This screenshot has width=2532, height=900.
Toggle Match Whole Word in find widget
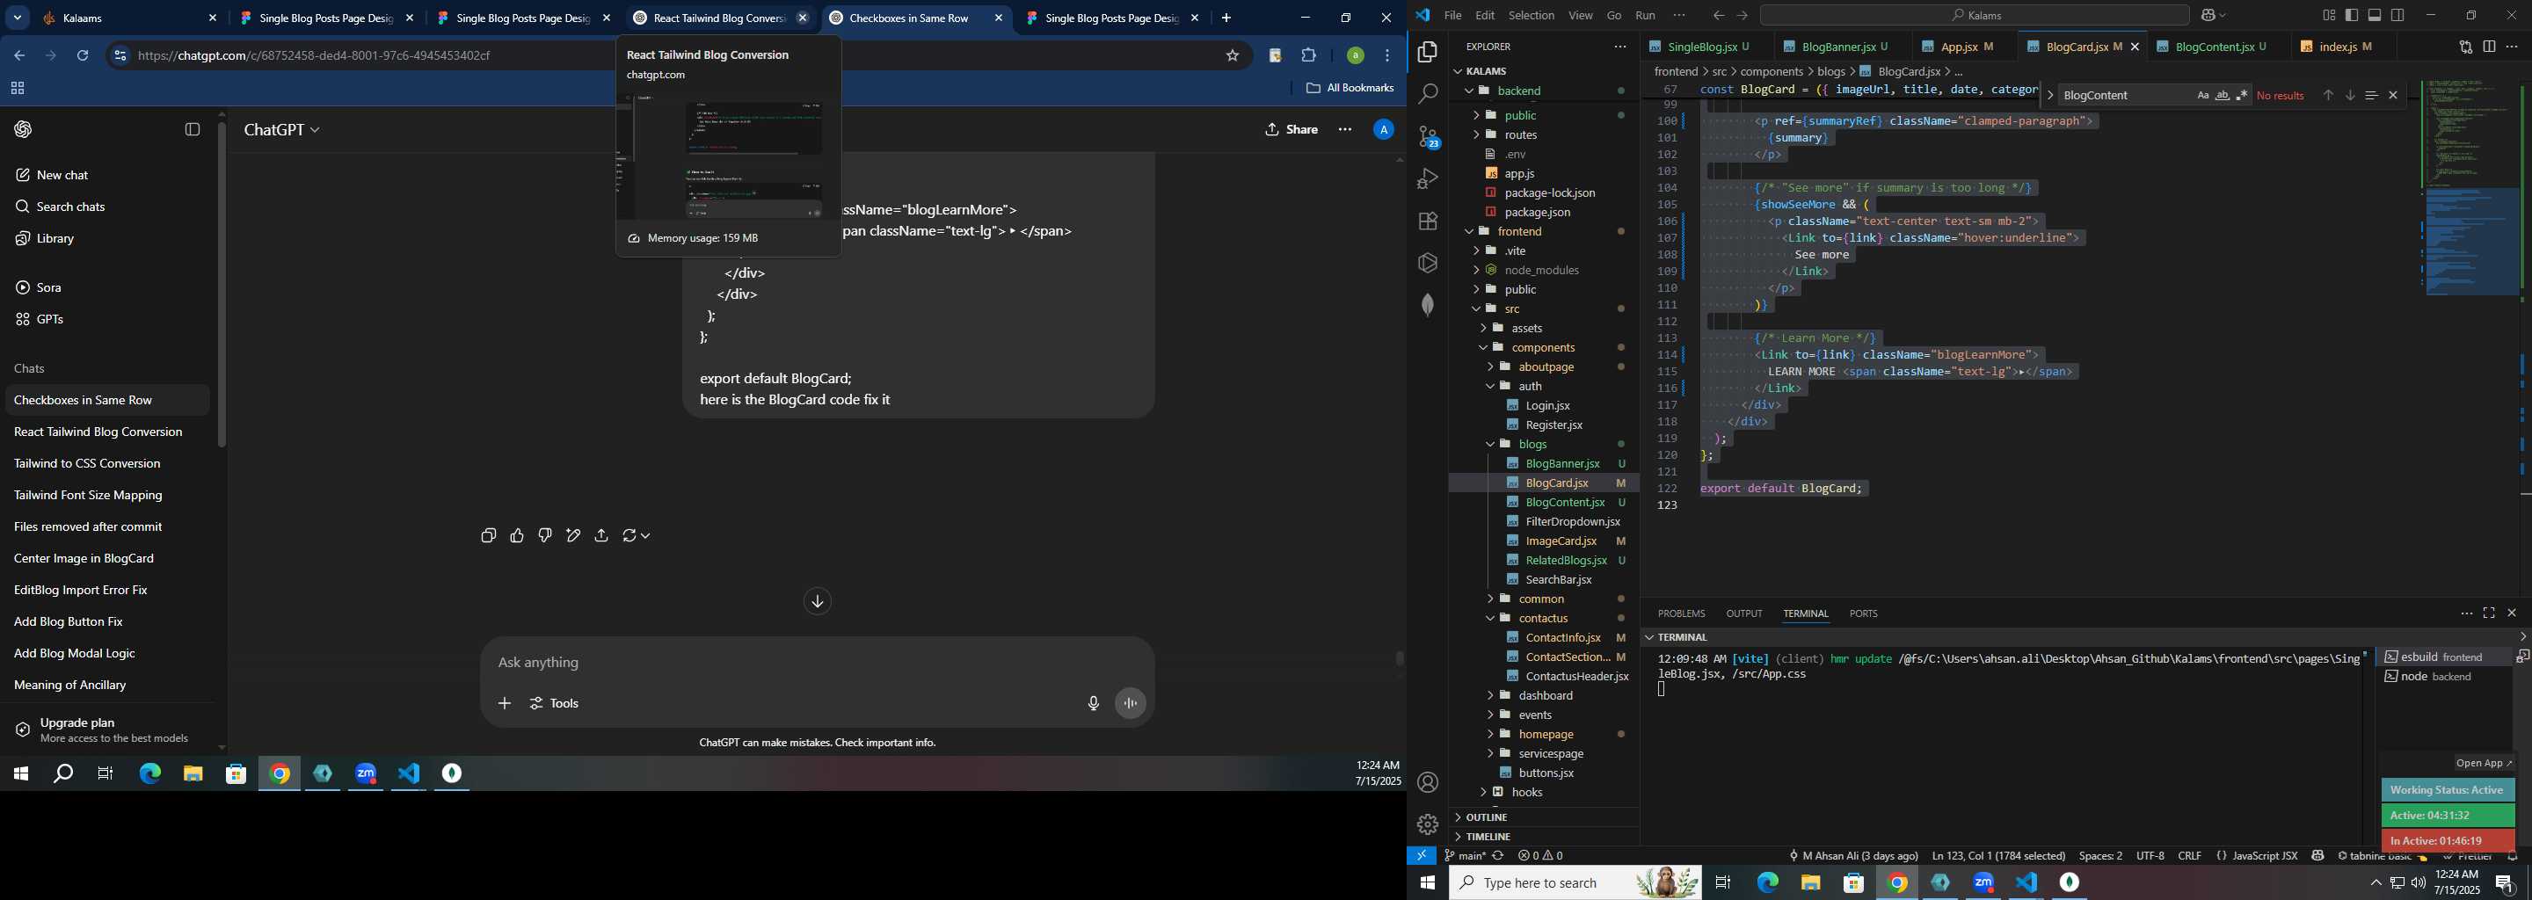(x=2223, y=95)
